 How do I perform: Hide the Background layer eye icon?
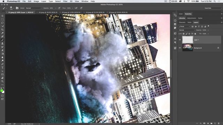point(180,48)
